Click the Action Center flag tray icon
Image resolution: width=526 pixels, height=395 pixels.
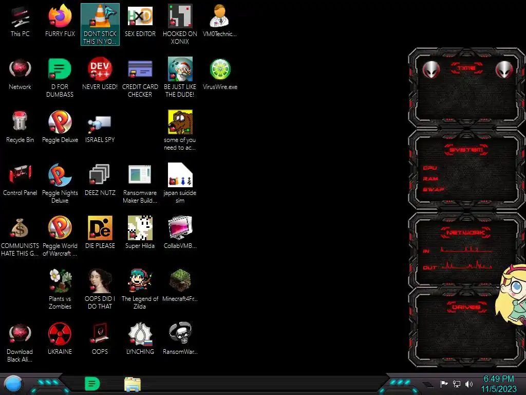click(x=444, y=384)
